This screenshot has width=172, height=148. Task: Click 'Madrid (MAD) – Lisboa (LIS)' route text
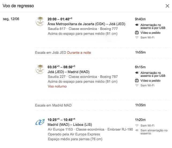pos(70,124)
